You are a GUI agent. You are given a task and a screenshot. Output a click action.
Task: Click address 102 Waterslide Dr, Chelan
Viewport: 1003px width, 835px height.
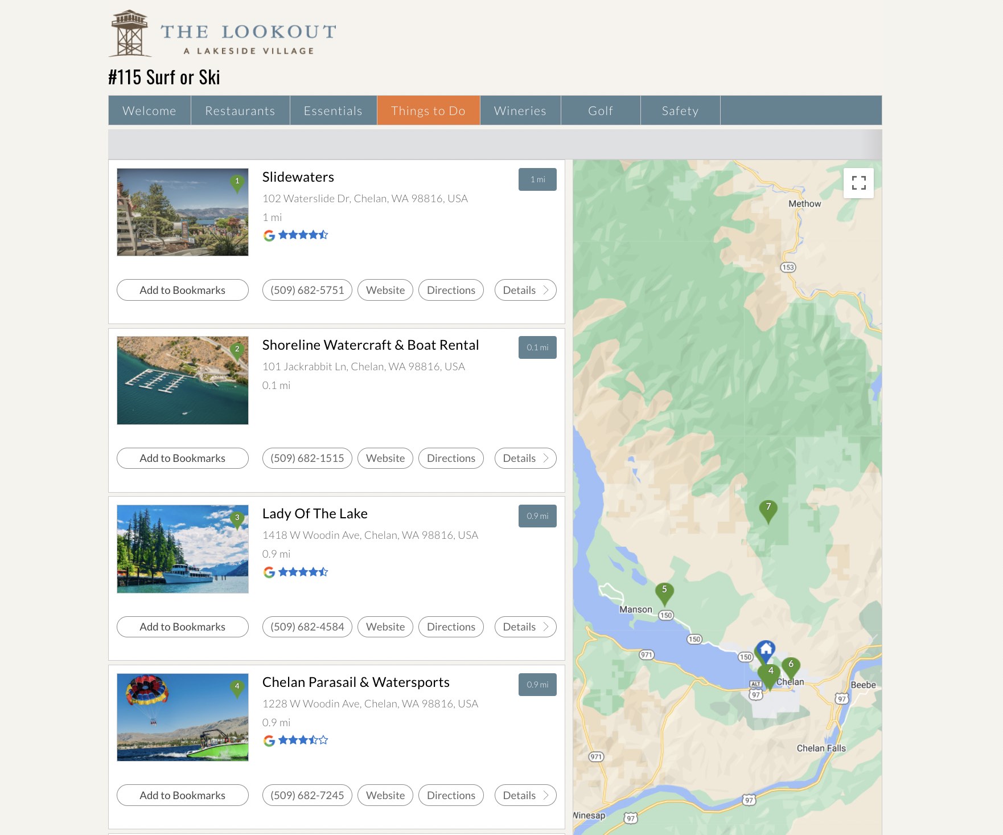click(365, 199)
